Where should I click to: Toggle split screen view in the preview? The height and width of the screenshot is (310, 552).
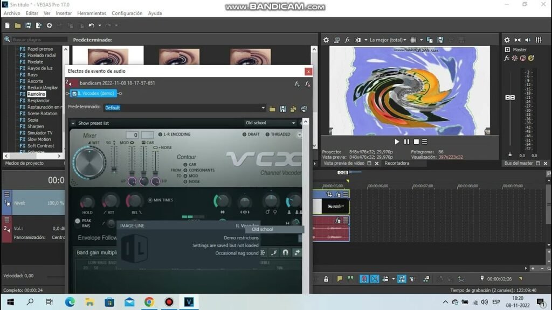[358, 40]
